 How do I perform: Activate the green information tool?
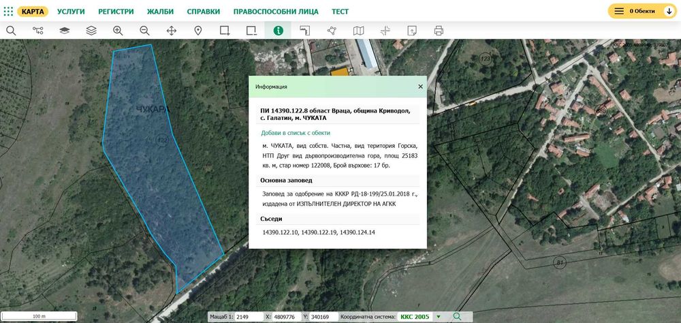278,31
